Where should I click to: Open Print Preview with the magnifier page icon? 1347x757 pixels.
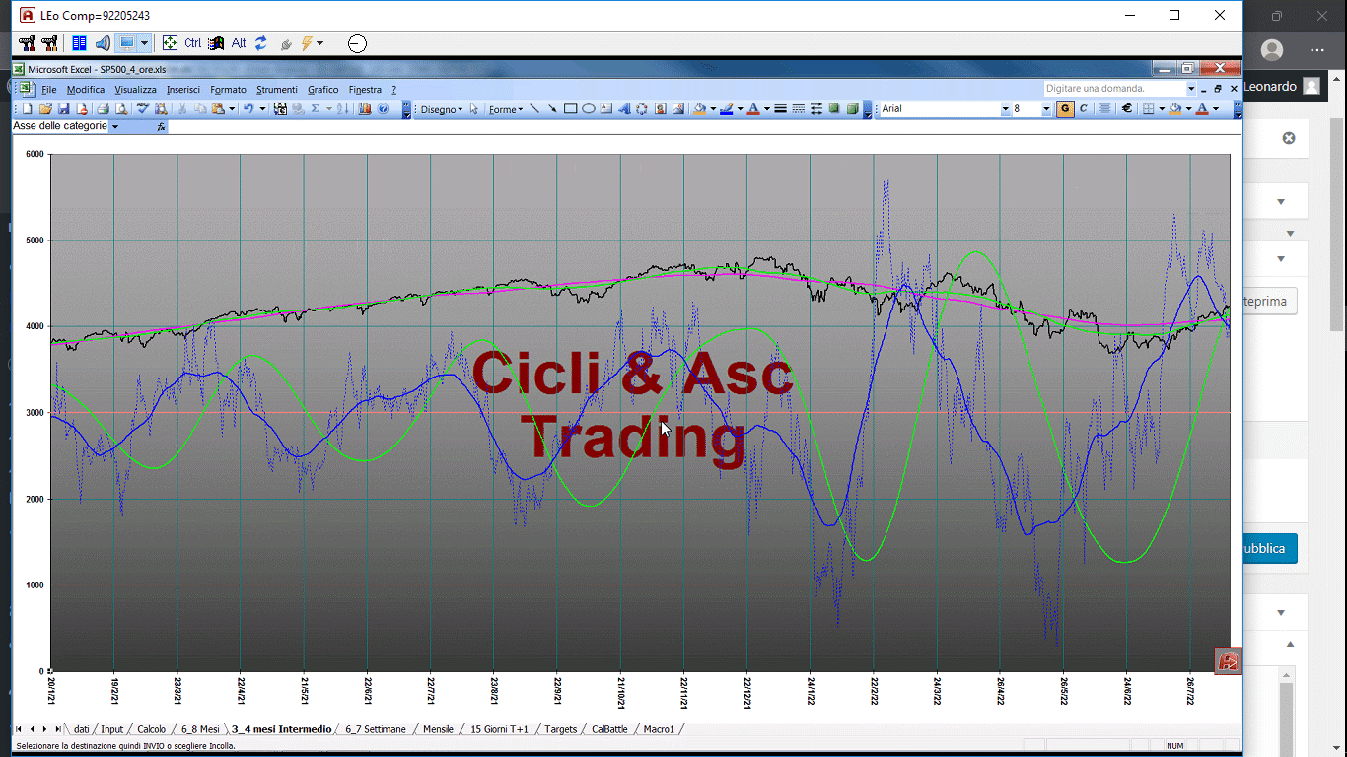click(120, 108)
